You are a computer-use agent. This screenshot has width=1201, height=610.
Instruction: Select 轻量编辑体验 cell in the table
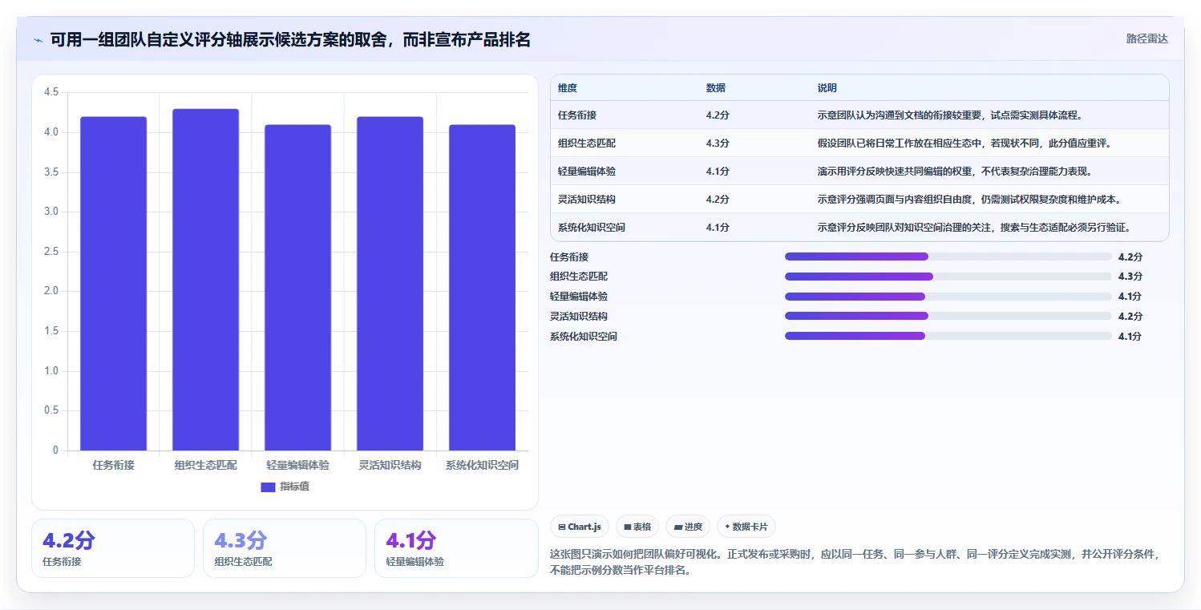coord(587,172)
